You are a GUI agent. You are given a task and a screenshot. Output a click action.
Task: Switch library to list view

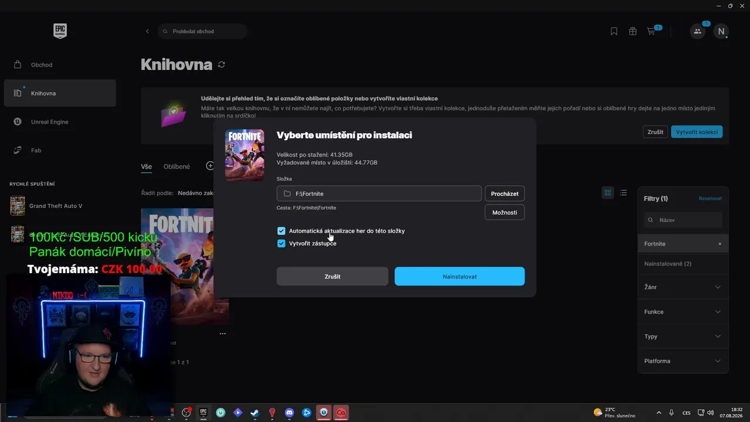pyautogui.click(x=623, y=193)
